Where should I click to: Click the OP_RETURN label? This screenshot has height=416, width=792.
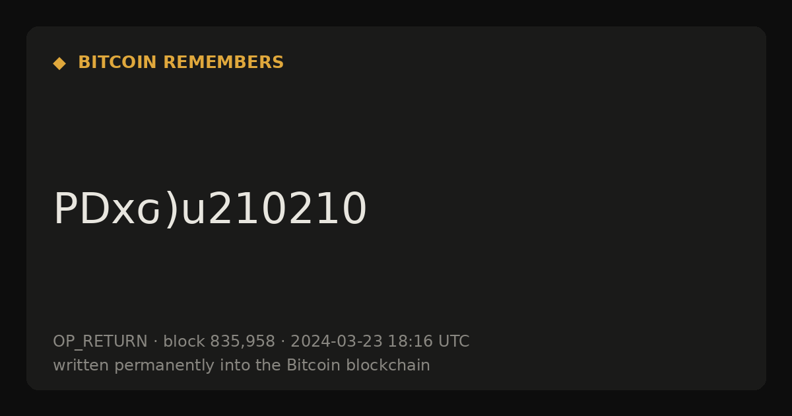pyautogui.click(x=100, y=342)
